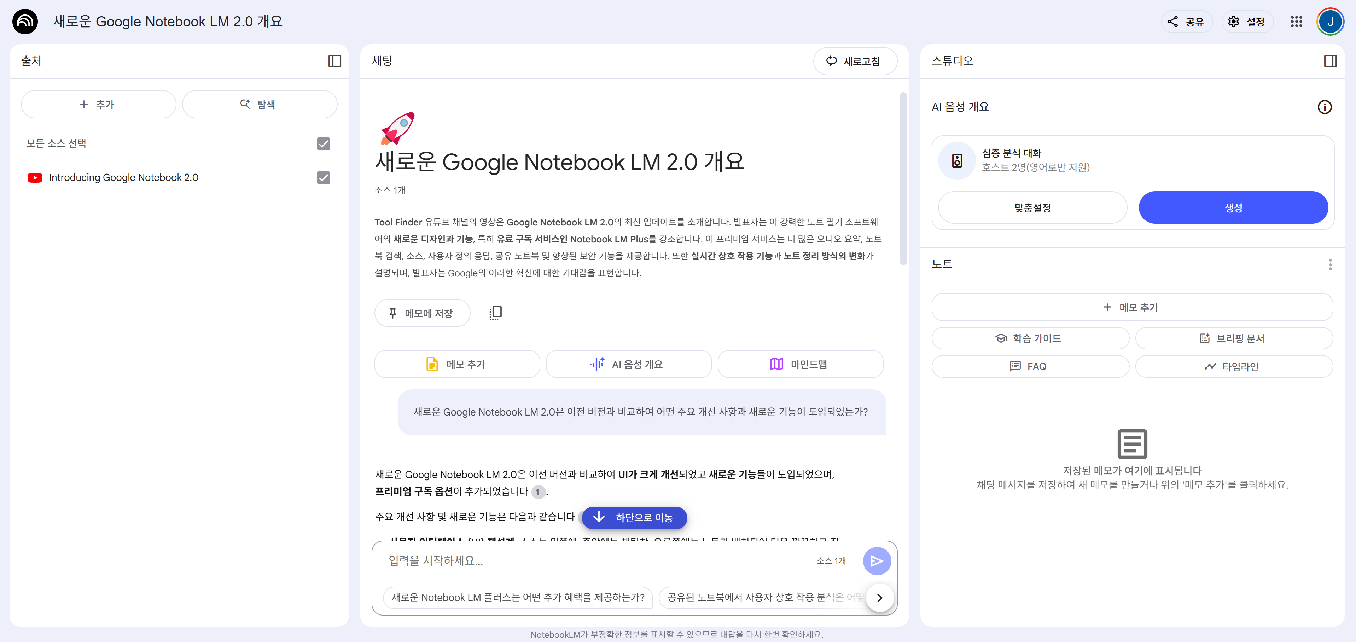The height and width of the screenshot is (642, 1356).
Task: Select suggestion about Notebook LM 플러스 혜택
Action: tap(518, 598)
